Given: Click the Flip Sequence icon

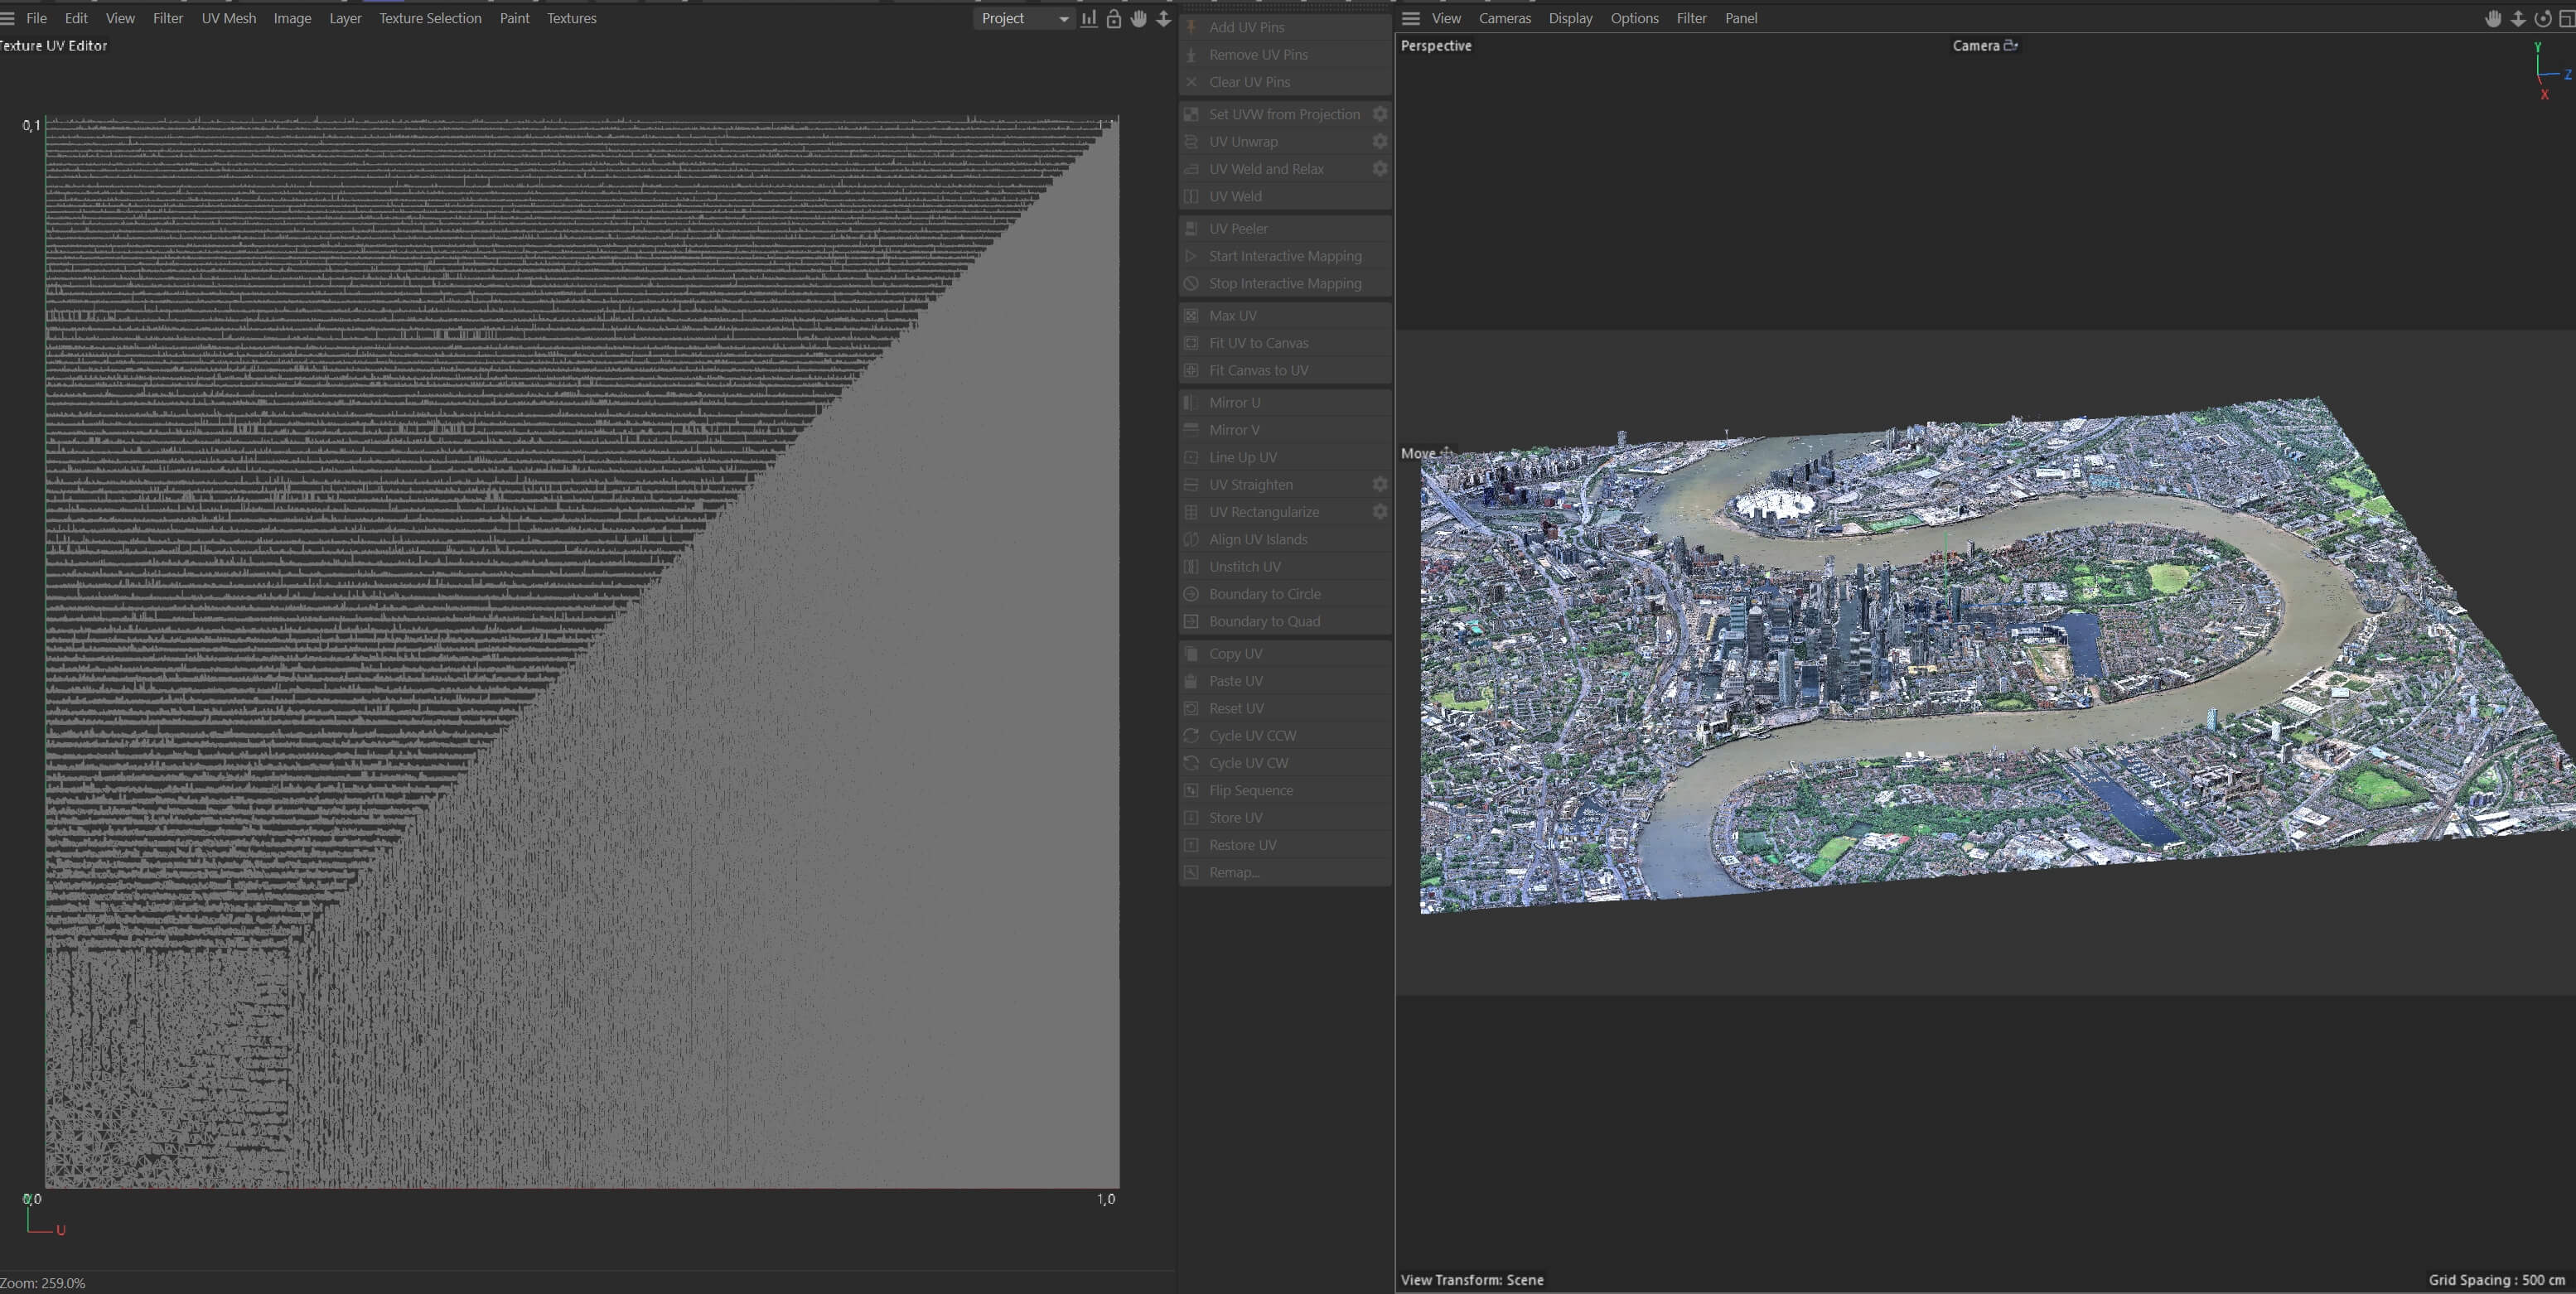Looking at the screenshot, I should 1191,790.
